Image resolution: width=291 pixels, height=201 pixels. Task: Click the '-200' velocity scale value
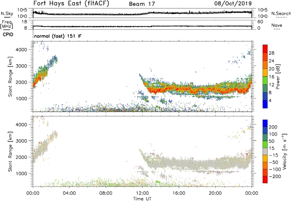tap(275, 176)
